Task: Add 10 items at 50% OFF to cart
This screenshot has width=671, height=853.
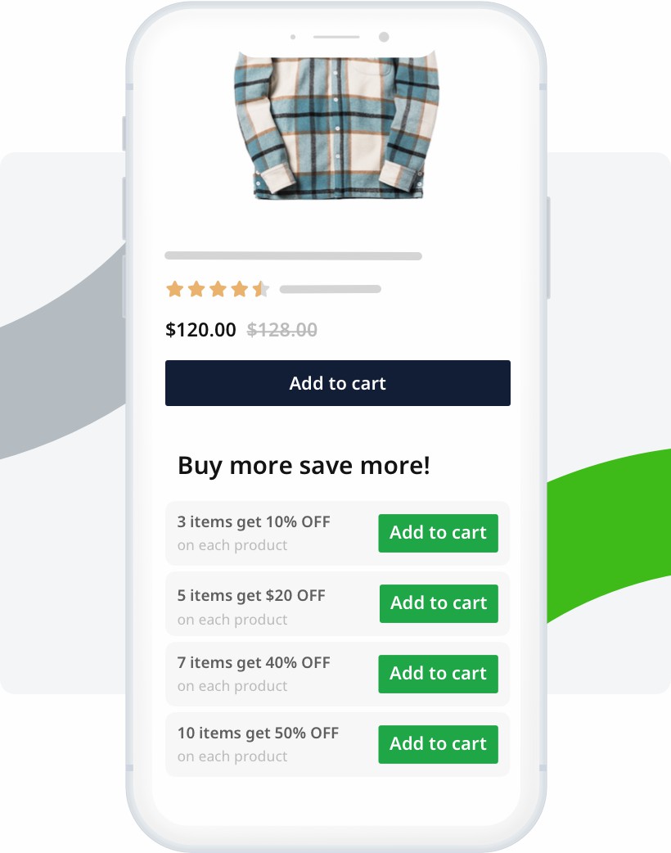Action: pyautogui.click(x=438, y=744)
